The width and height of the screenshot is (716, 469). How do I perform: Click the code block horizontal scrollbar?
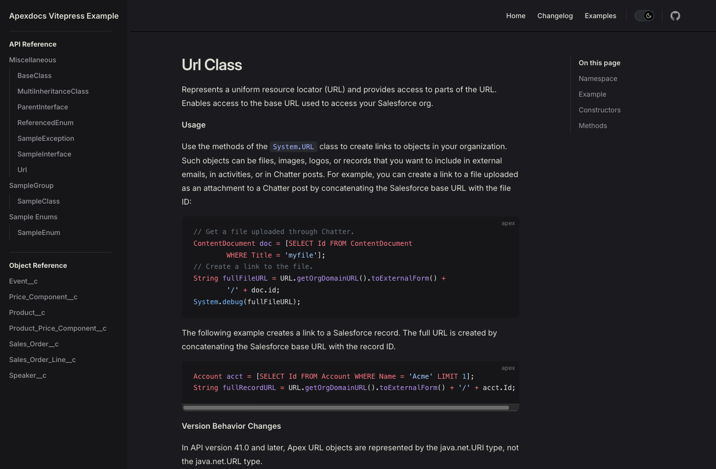click(x=346, y=407)
